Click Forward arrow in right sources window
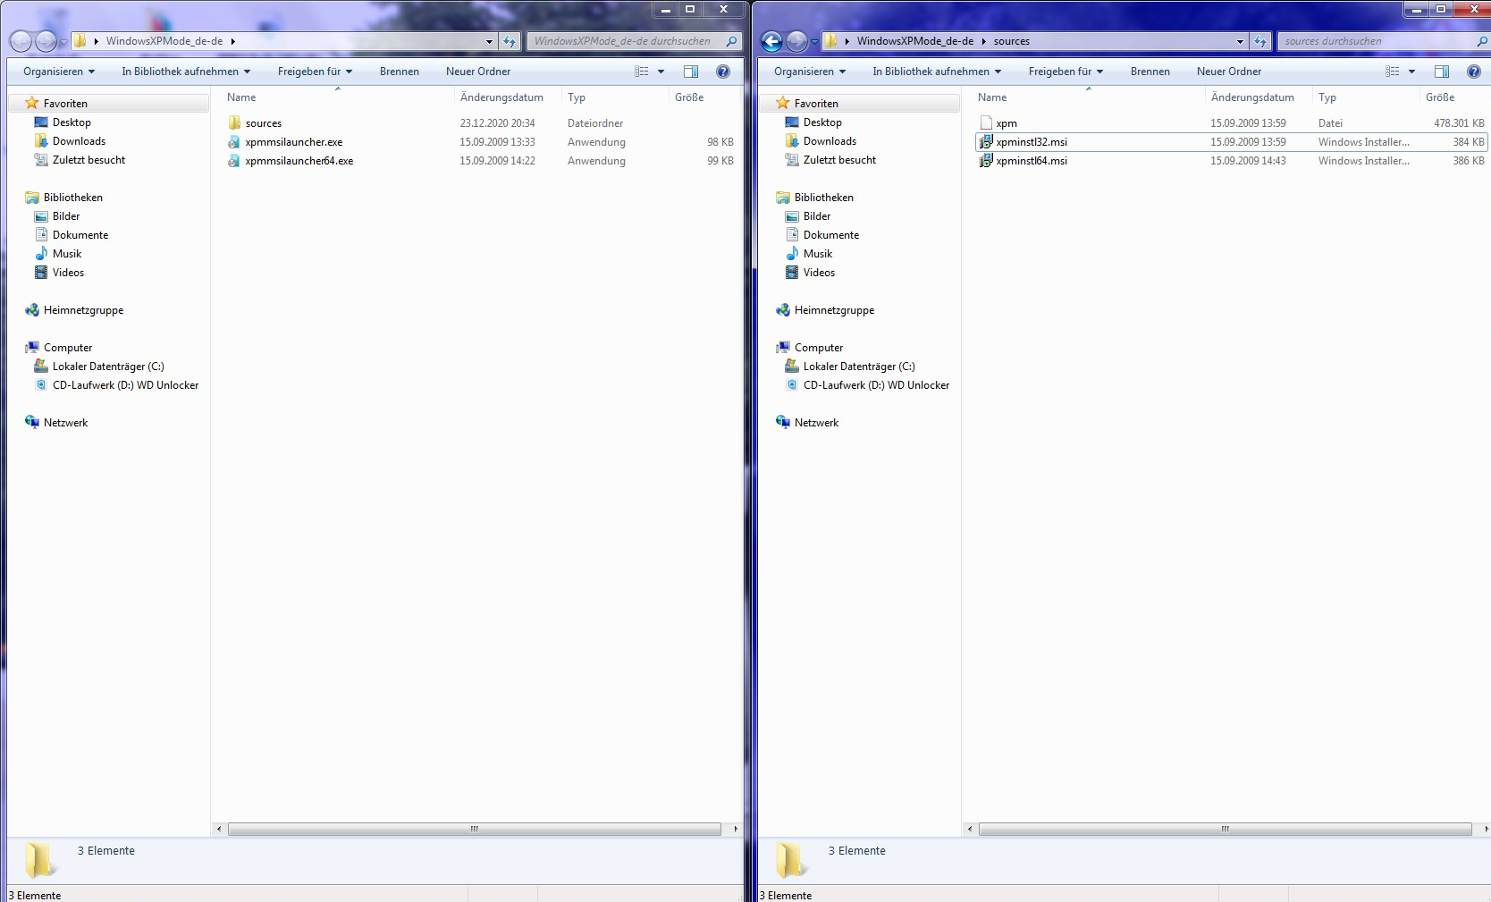Viewport: 1491px width, 902px height. (796, 41)
